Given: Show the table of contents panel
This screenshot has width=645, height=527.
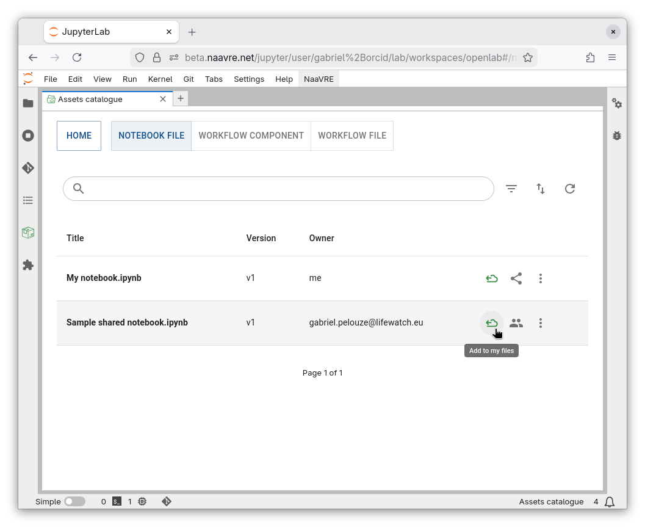Looking at the screenshot, I should pos(28,200).
